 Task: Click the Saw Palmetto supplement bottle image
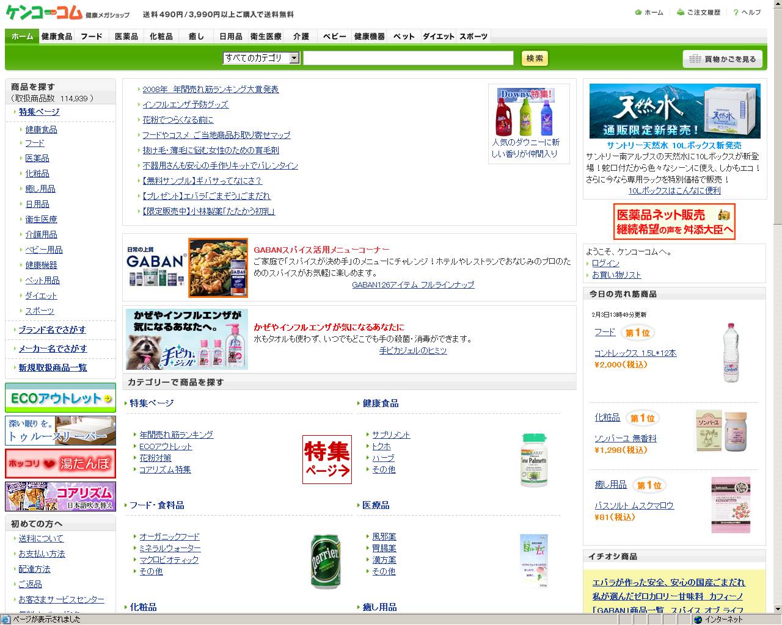coord(534,460)
